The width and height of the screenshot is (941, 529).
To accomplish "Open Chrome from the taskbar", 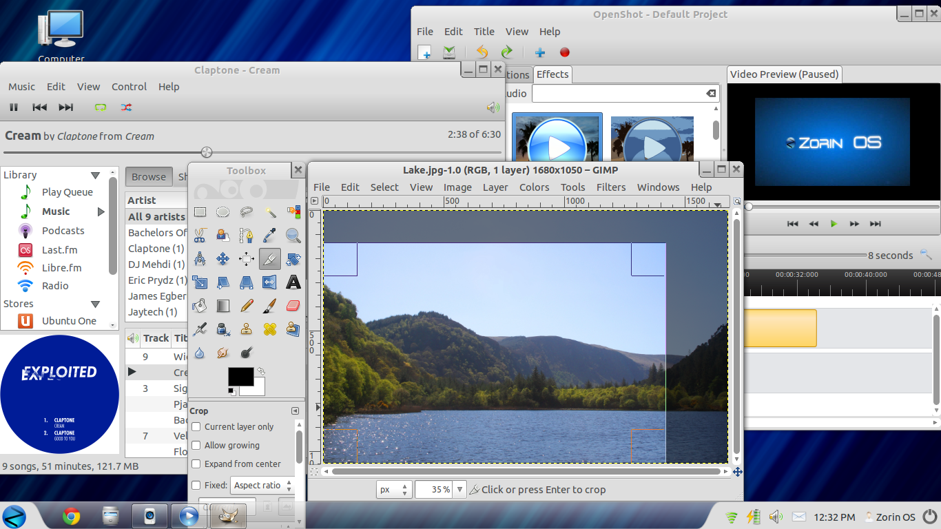I will tap(71, 515).
